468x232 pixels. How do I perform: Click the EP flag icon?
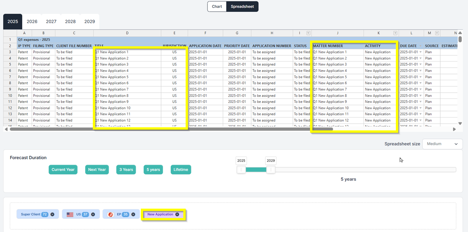pyautogui.click(x=111, y=214)
